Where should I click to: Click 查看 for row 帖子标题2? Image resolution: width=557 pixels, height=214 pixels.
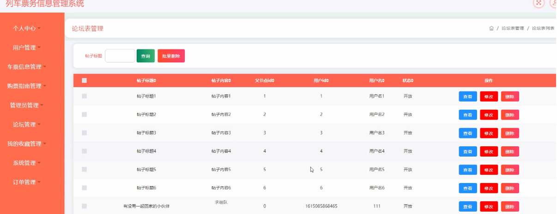(x=468, y=115)
